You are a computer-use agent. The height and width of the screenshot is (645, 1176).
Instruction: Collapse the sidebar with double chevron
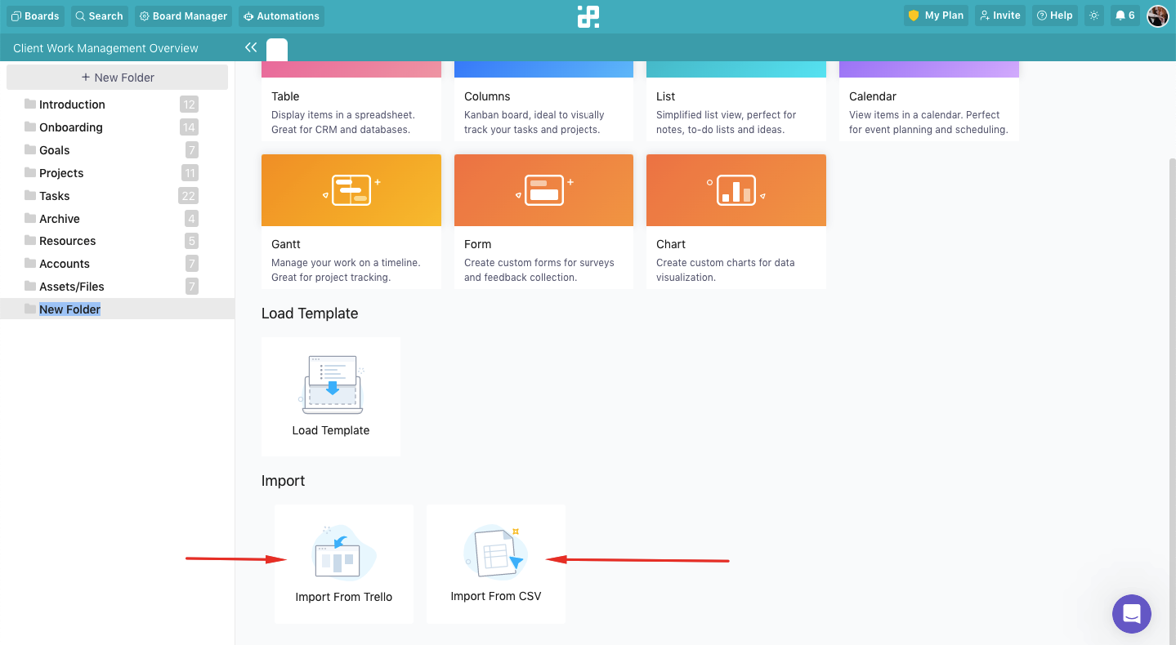(251, 47)
